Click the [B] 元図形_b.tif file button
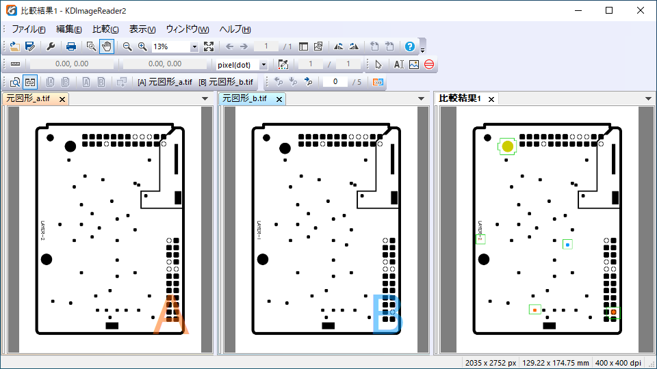The width and height of the screenshot is (657, 369). [226, 82]
